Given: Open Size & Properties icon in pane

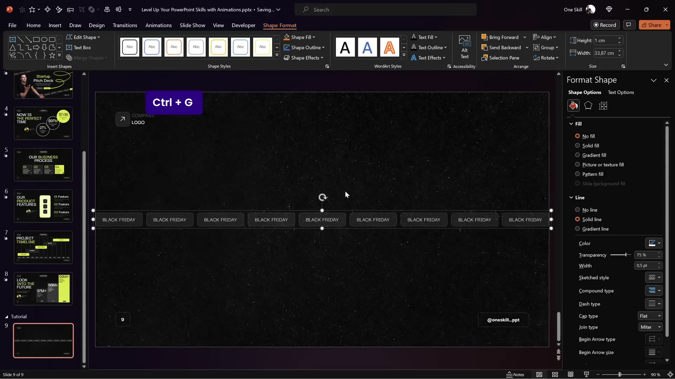Looking at the screenshot, I should (x=603, y=106).
